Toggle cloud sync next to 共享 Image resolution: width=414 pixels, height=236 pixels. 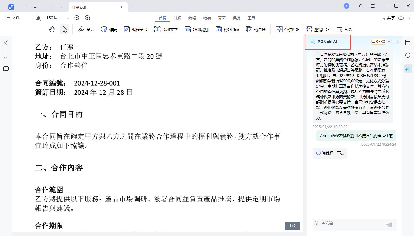[x=401, y=18]
